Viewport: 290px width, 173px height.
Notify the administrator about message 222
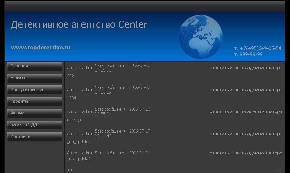tap(256, 68)
